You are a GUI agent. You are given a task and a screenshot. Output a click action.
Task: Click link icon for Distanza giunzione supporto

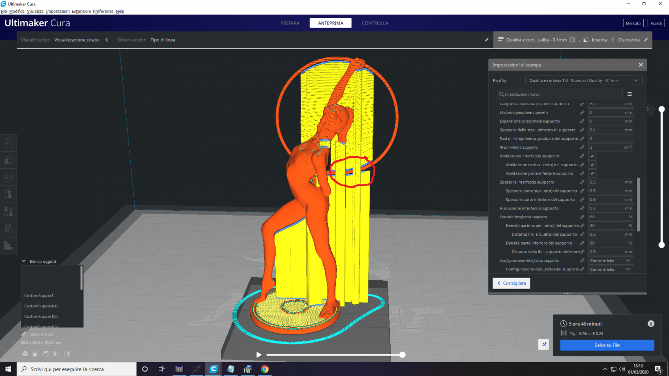[x=582, y=113]
